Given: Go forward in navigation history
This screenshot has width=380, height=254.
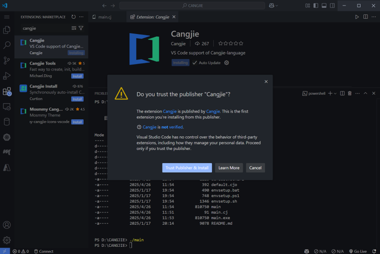Looking at the screenshot, I should pyautogui.click(x=113, y=6).
